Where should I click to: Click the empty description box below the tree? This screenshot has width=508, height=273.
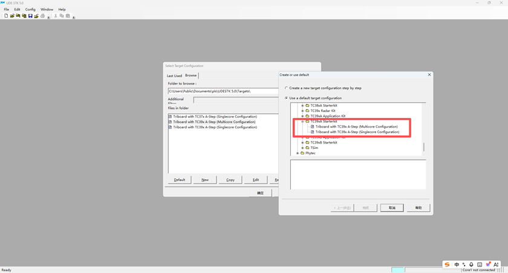click(358, 174)
